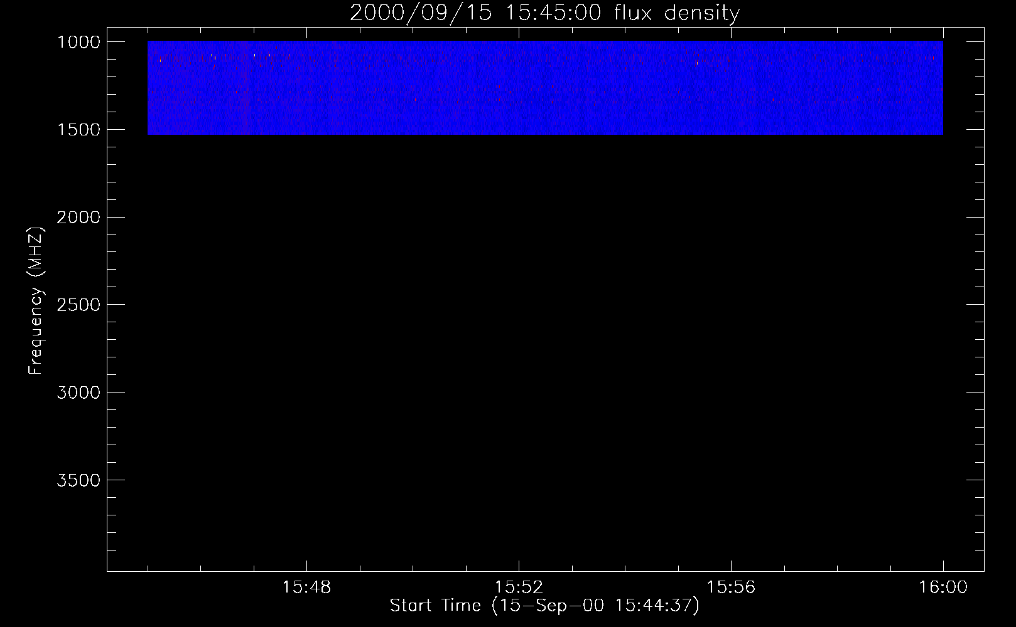The width and height of the screenshot is (1016, 627).
Task: Select the 15:52 time axis label
Action: [x=519, y=587]
